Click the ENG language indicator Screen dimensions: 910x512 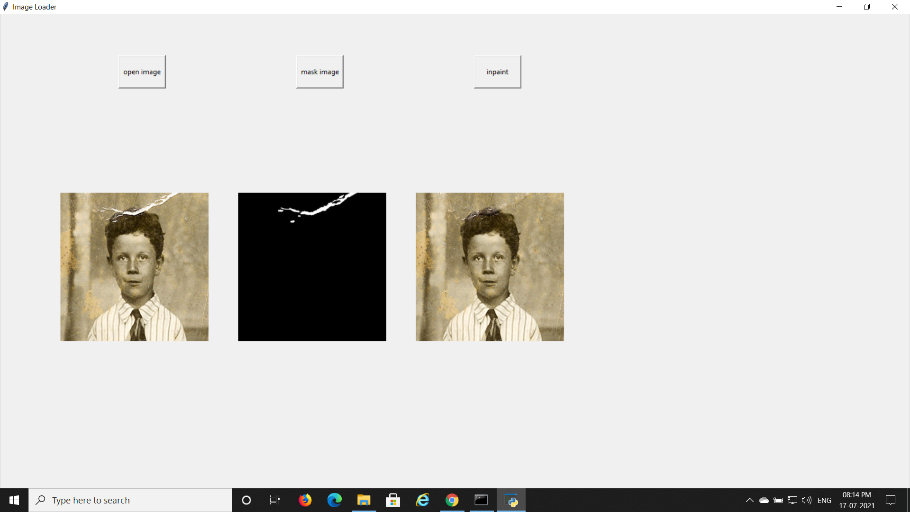[825, 500]
